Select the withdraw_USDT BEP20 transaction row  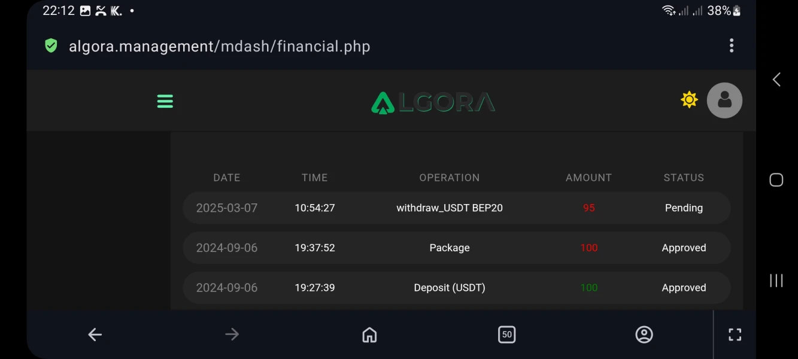click(x=450, y=208)
